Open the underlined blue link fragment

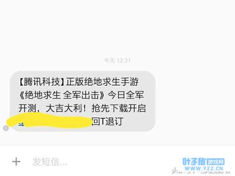pyautogui.click(x=21, y=124)
